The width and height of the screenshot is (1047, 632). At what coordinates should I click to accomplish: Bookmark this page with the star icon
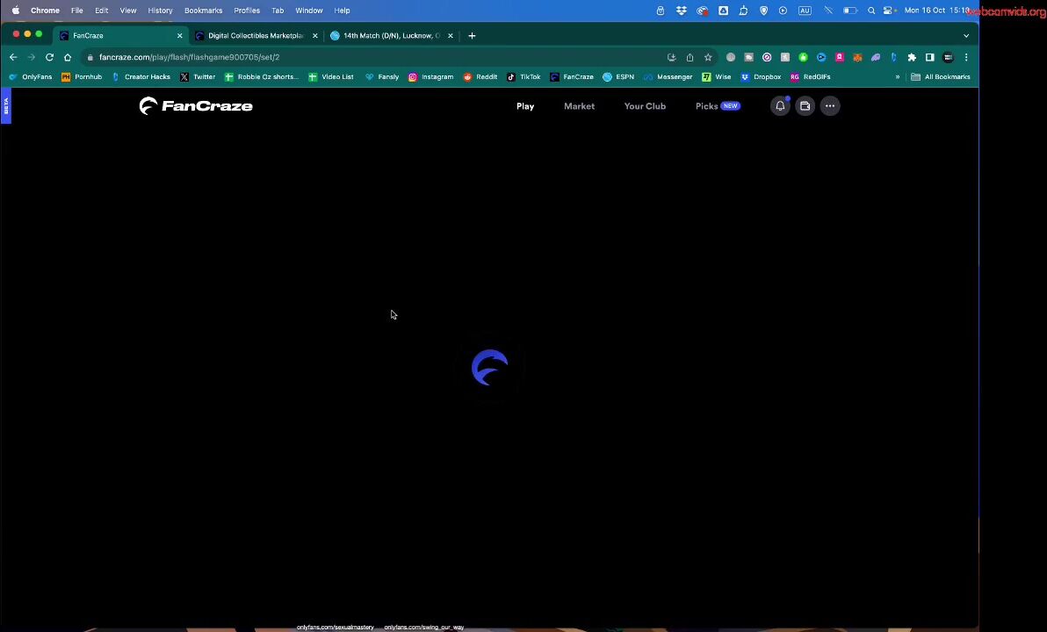click(708, 57)
